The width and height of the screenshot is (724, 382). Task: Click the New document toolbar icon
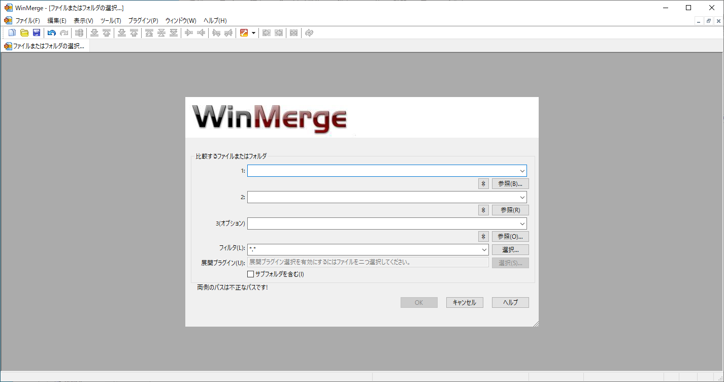pyautogui.click(x=12, y=33)
